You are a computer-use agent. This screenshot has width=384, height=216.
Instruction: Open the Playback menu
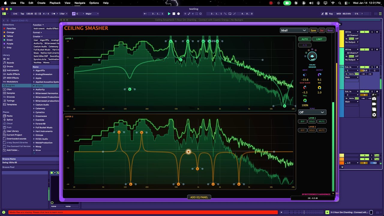55,3
